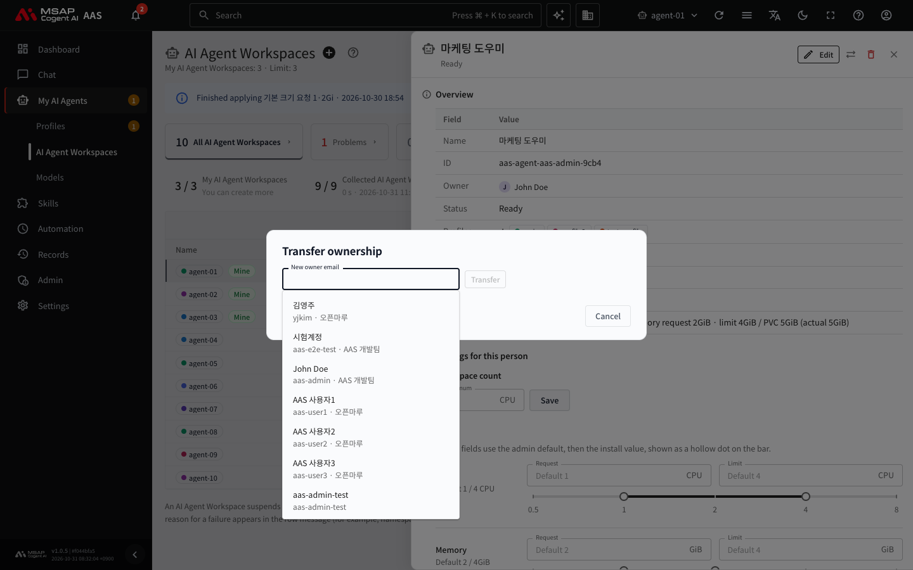Image resolution: width=913 pixels, height=570 pixels.
Task: Open help icon beside AI Agent Workspaces title
Action: [353, 53]
